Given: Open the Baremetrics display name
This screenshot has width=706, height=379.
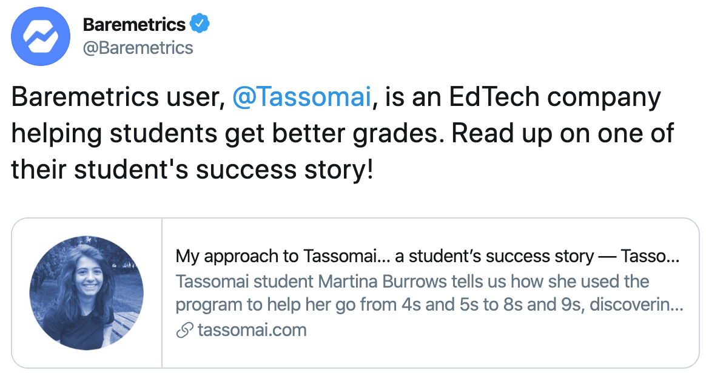Looking at the screenshot, I should click(134, 25).
